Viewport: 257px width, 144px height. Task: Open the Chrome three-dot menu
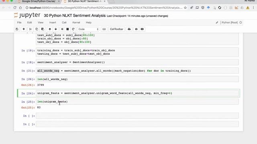pyautogui.click(x=253, y=8)
